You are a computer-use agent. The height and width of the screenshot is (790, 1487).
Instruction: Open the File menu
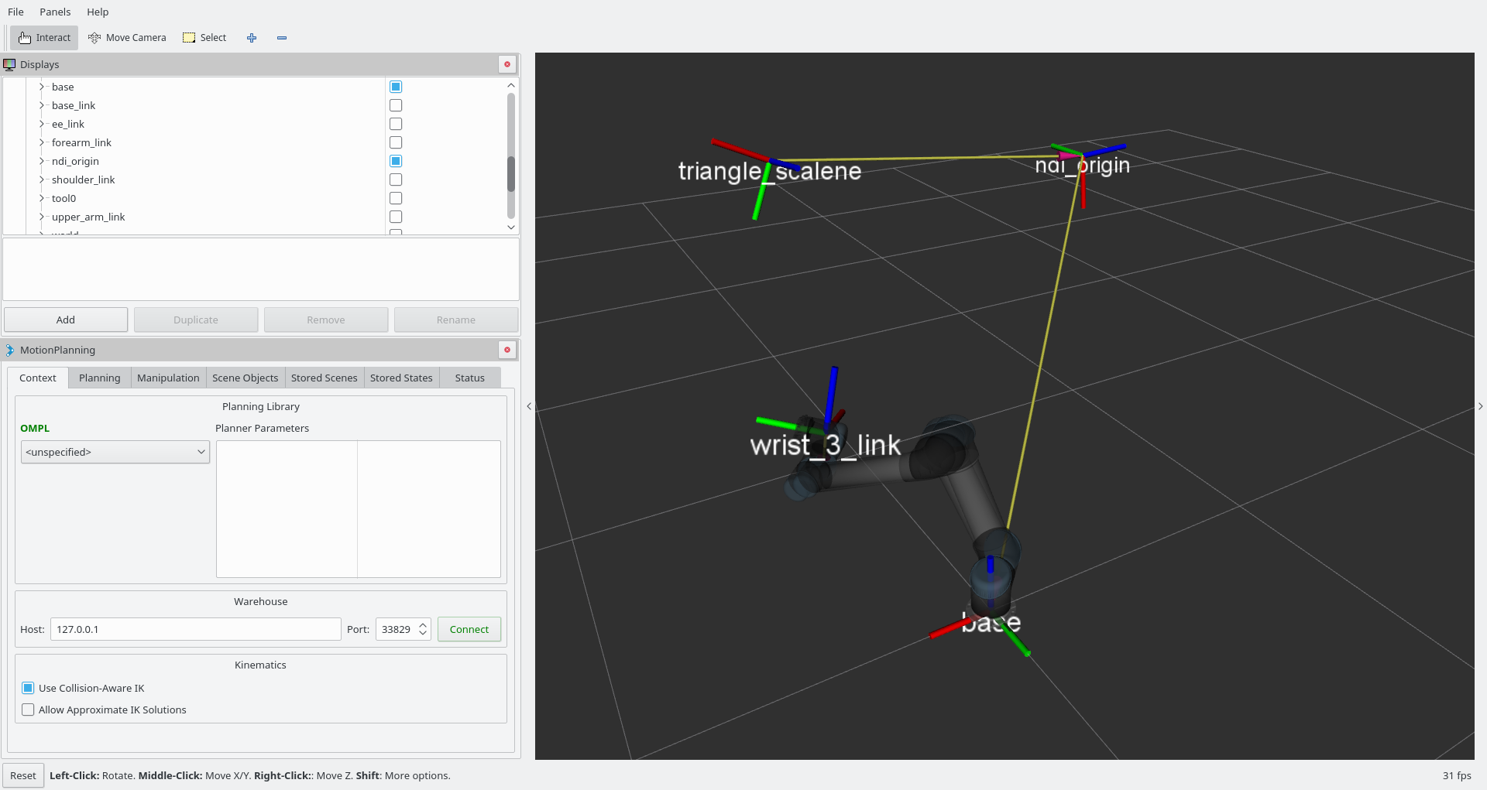click(x=15, y=12)
